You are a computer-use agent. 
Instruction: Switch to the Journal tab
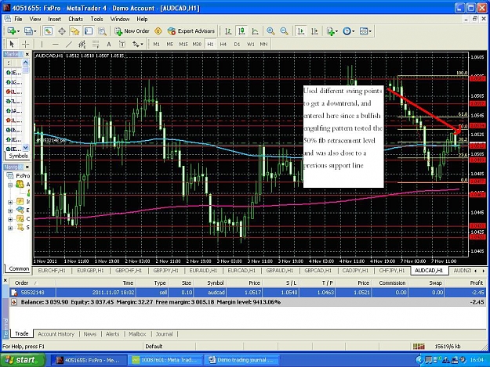[x=164, y=334]
